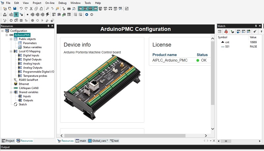Toggle the plug connect-to-target button
The width and height of the screenshot is (264, 151).
(x=16, y=15)
